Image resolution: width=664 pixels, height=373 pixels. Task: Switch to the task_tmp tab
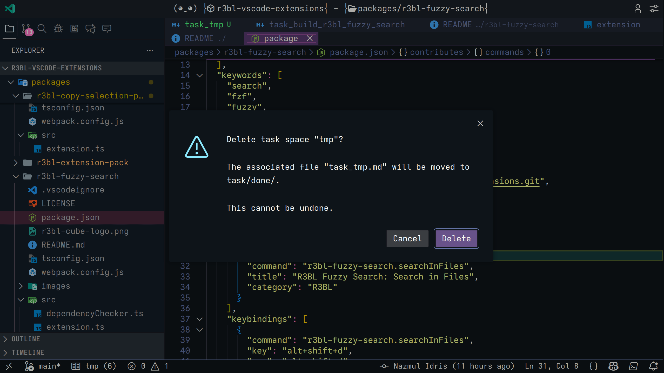(204, 25)
